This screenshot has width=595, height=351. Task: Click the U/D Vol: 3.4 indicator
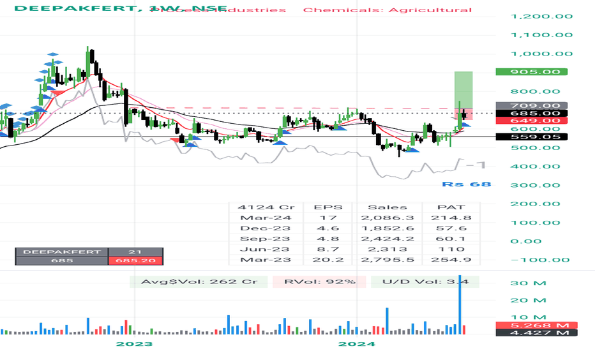(425, 281)
